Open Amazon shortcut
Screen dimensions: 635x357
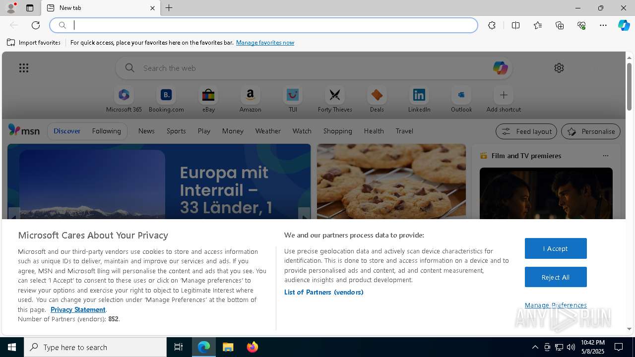[x=250, y=100]
